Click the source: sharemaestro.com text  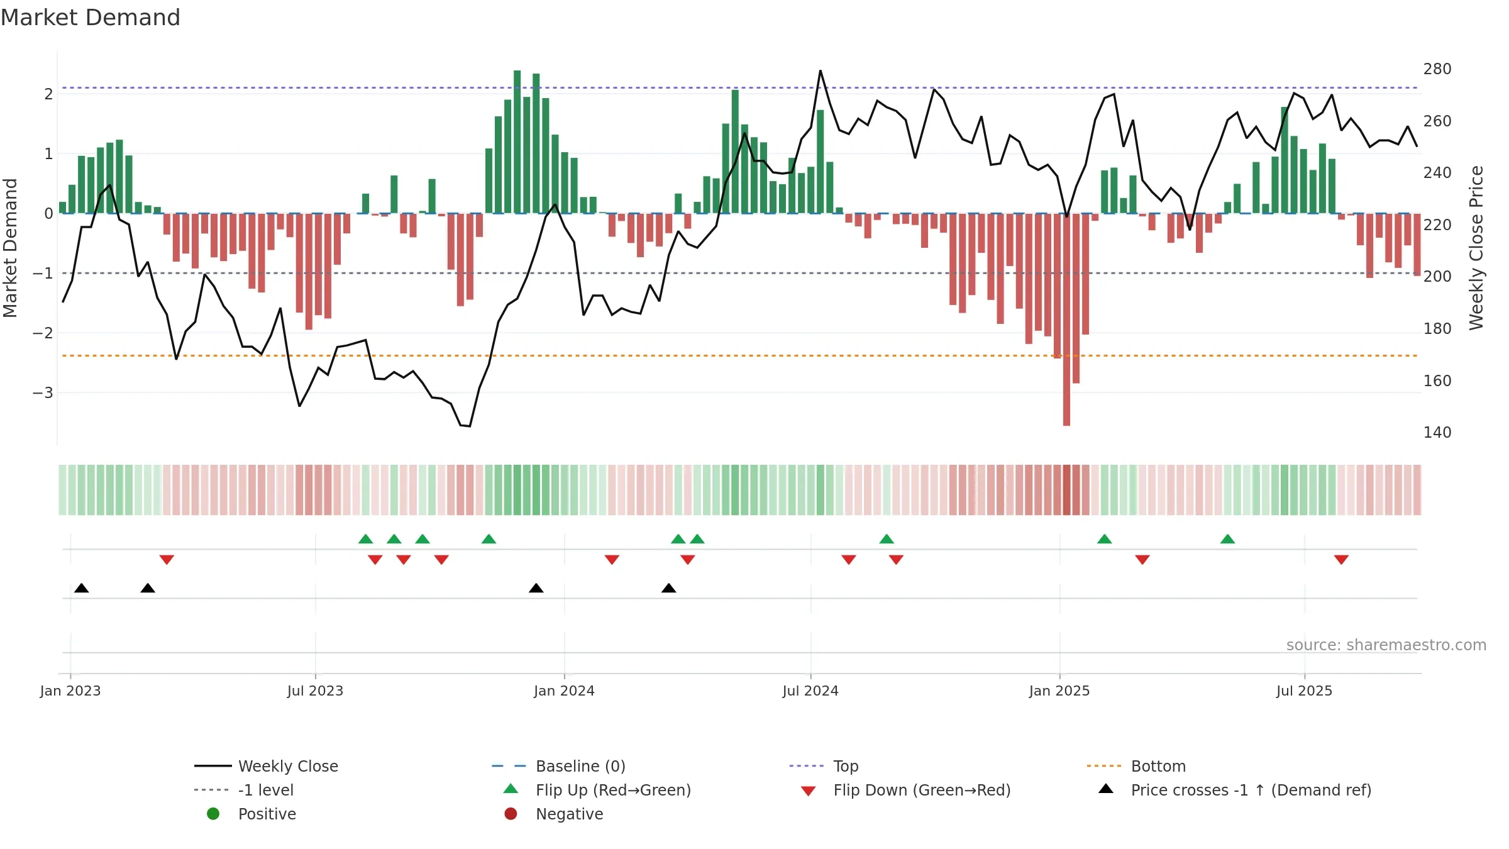pos(1386,645)
